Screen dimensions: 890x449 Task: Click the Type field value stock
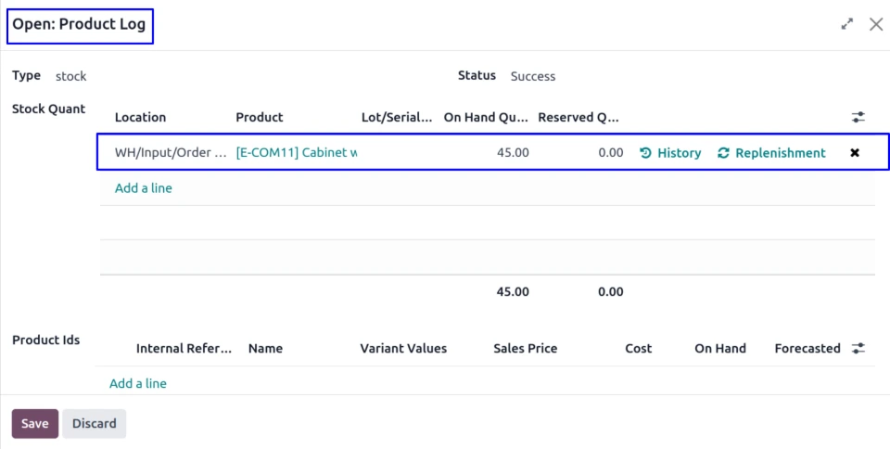point(71,76)
